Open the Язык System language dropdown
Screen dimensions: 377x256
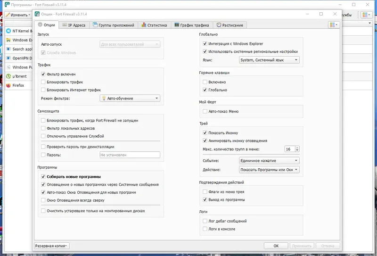(x=269, y=60)
